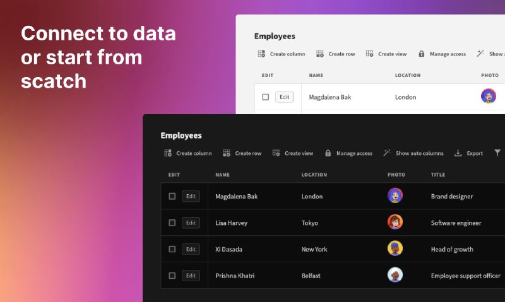Viewport: 505px width, 302px height.
Task: Click the NAME column header in dark table
Action: (x=223, y=175)
